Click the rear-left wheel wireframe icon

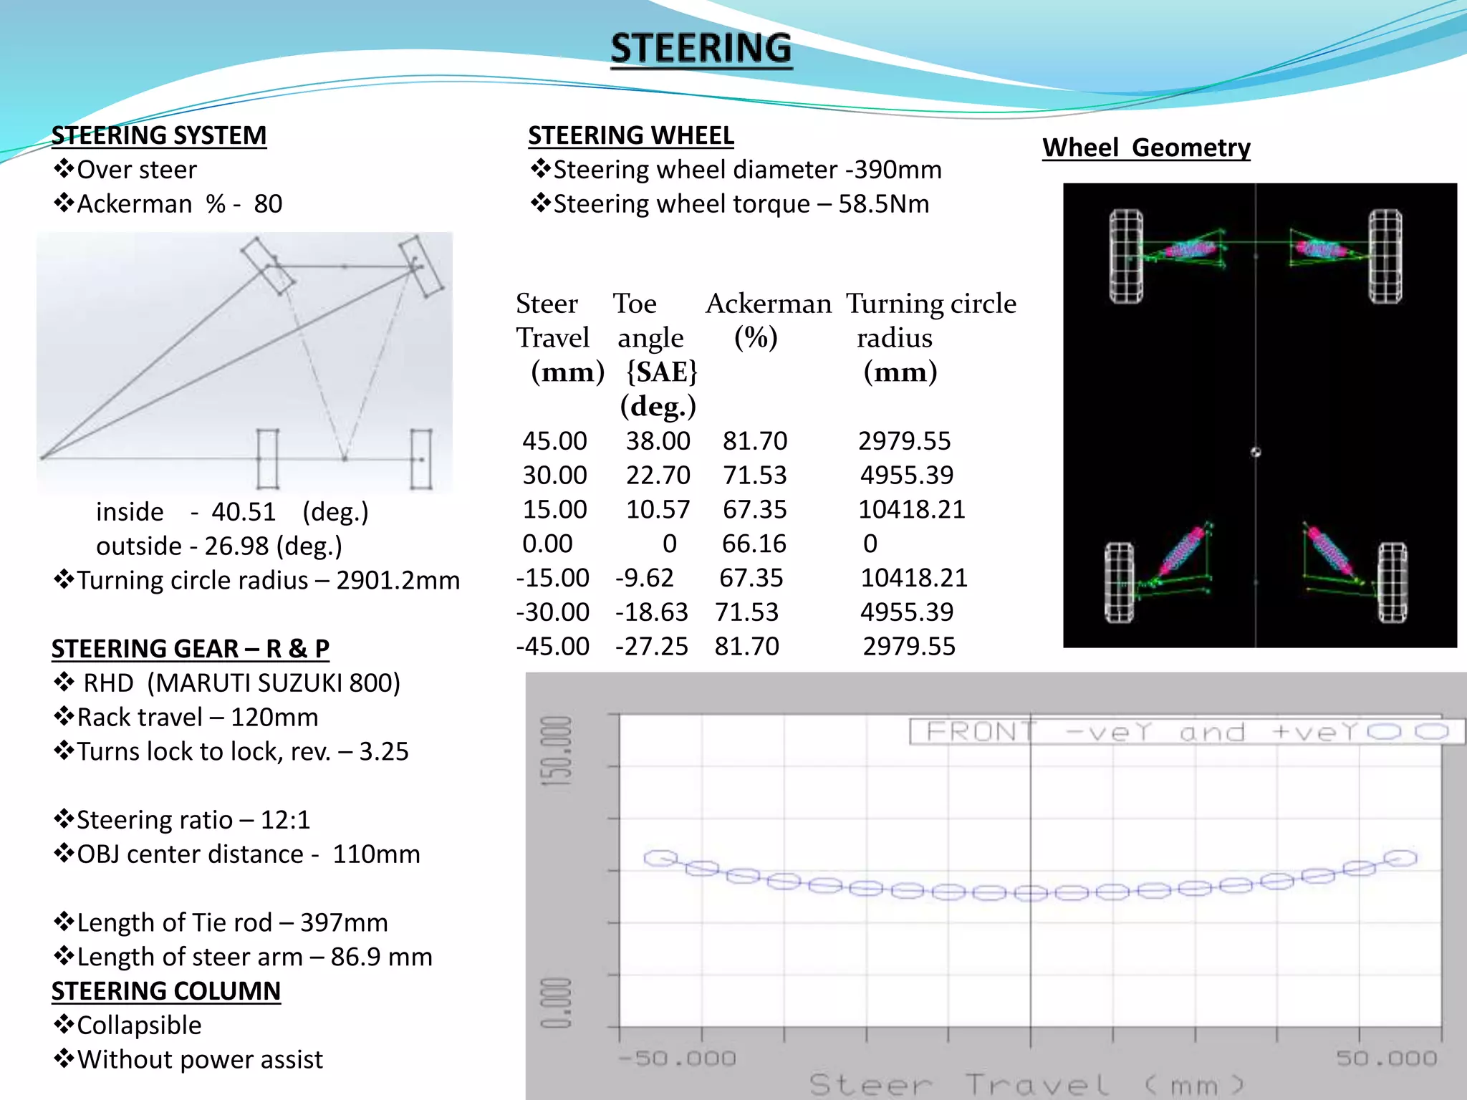(1119, 582)
